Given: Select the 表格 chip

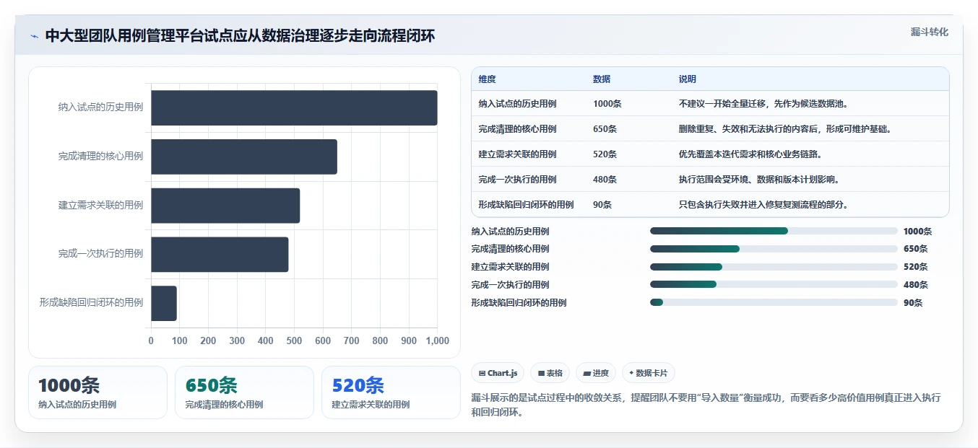Looking at the screenshot, I should tap(550, 373).
